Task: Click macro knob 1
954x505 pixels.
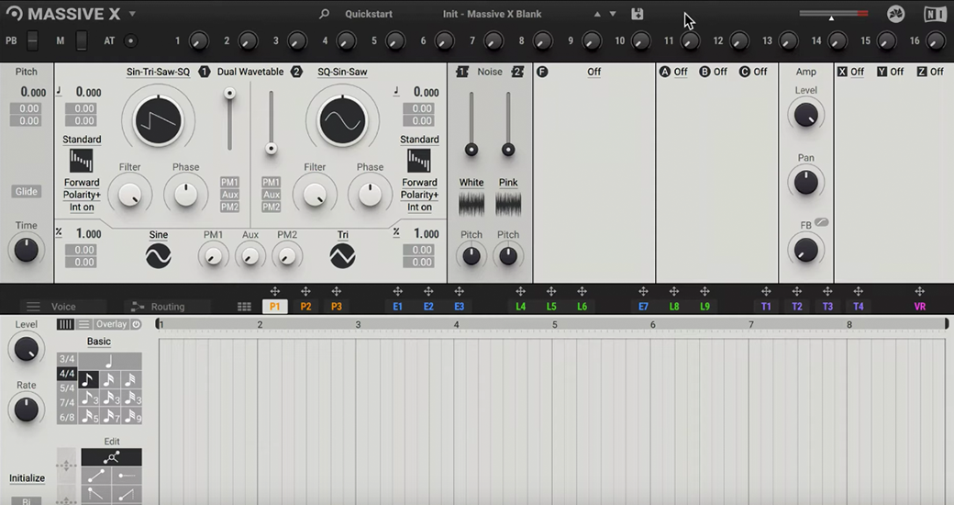Action: pos(198,40)
